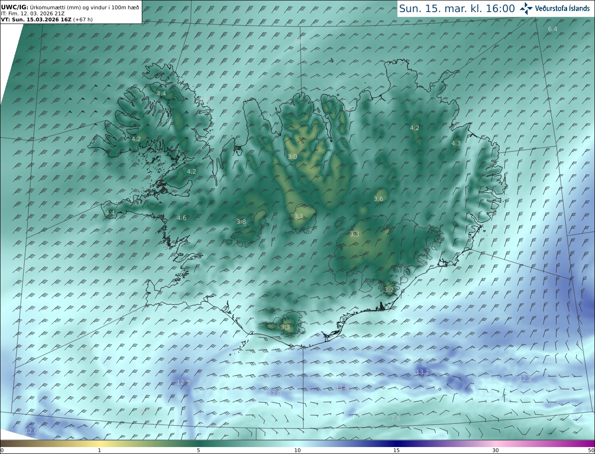Click the 5 label on the color scale
595x454 pixels.
point(198,450)
